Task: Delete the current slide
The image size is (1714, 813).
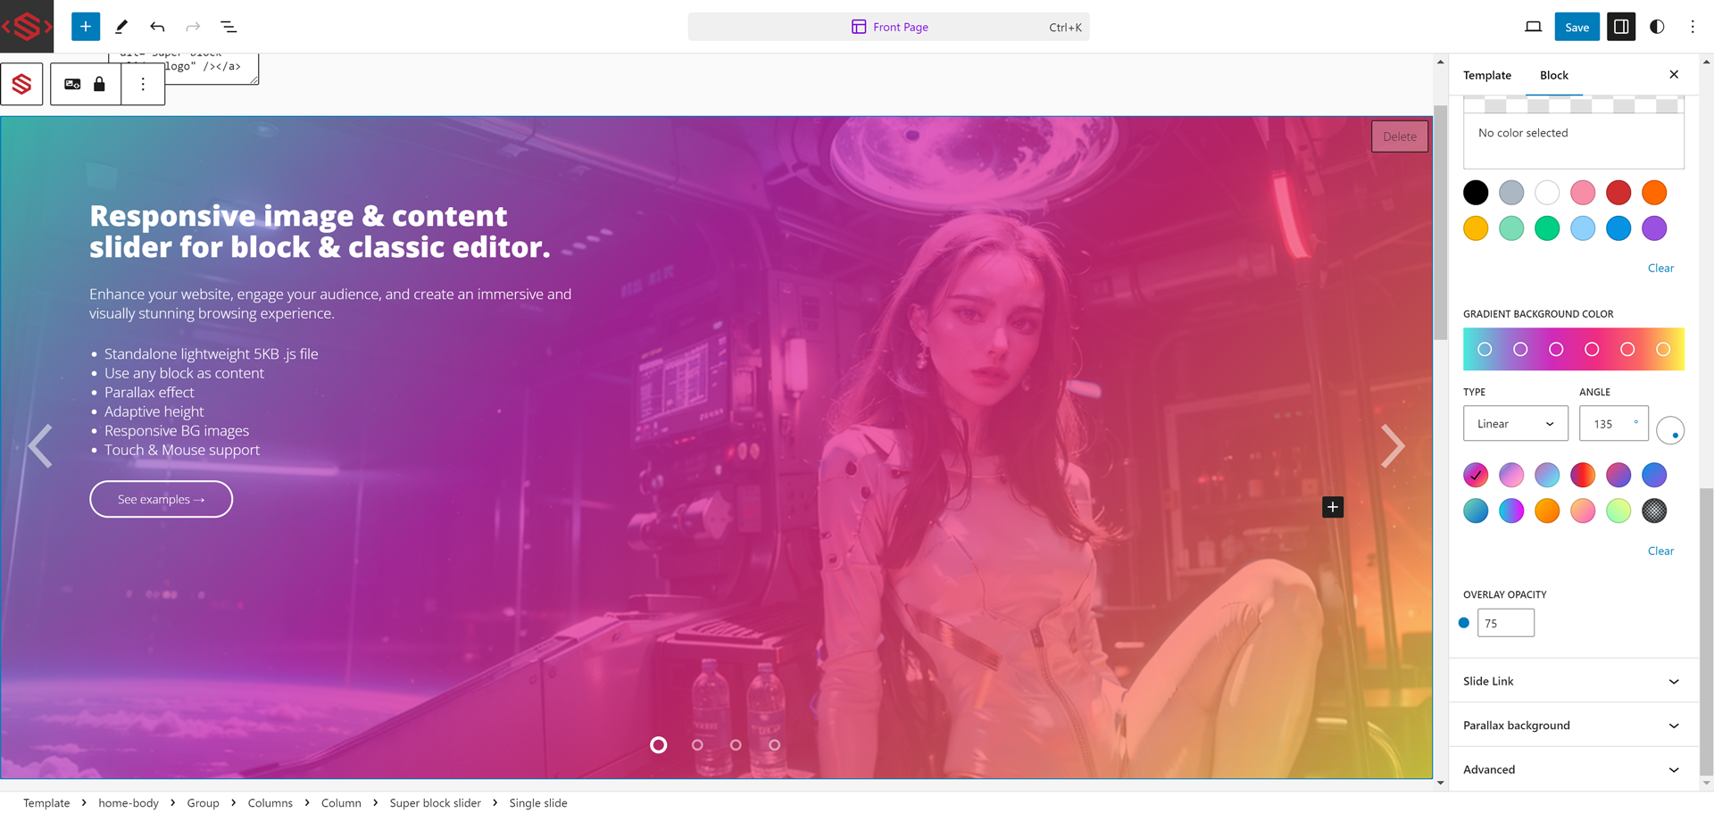Action: (x=1399, y=137)
